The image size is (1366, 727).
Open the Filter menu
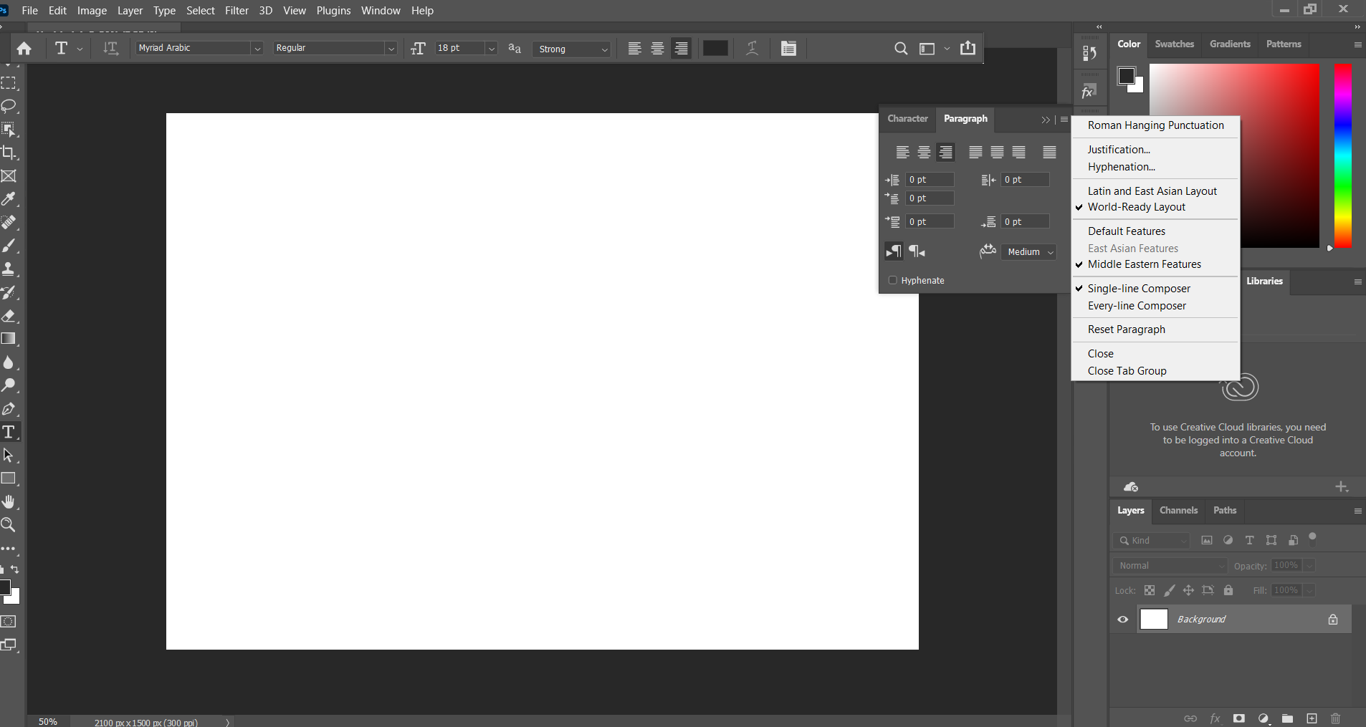tap(237, 11)
